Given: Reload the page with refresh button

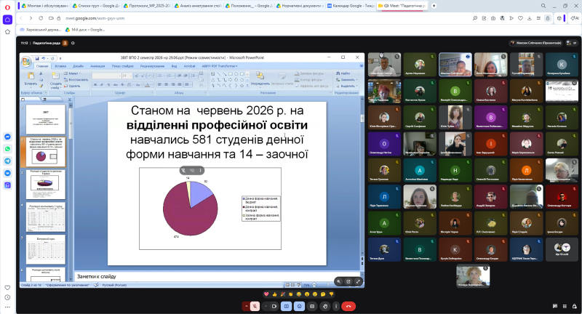Looking at the screenshot, I should [x=41, y=18].
